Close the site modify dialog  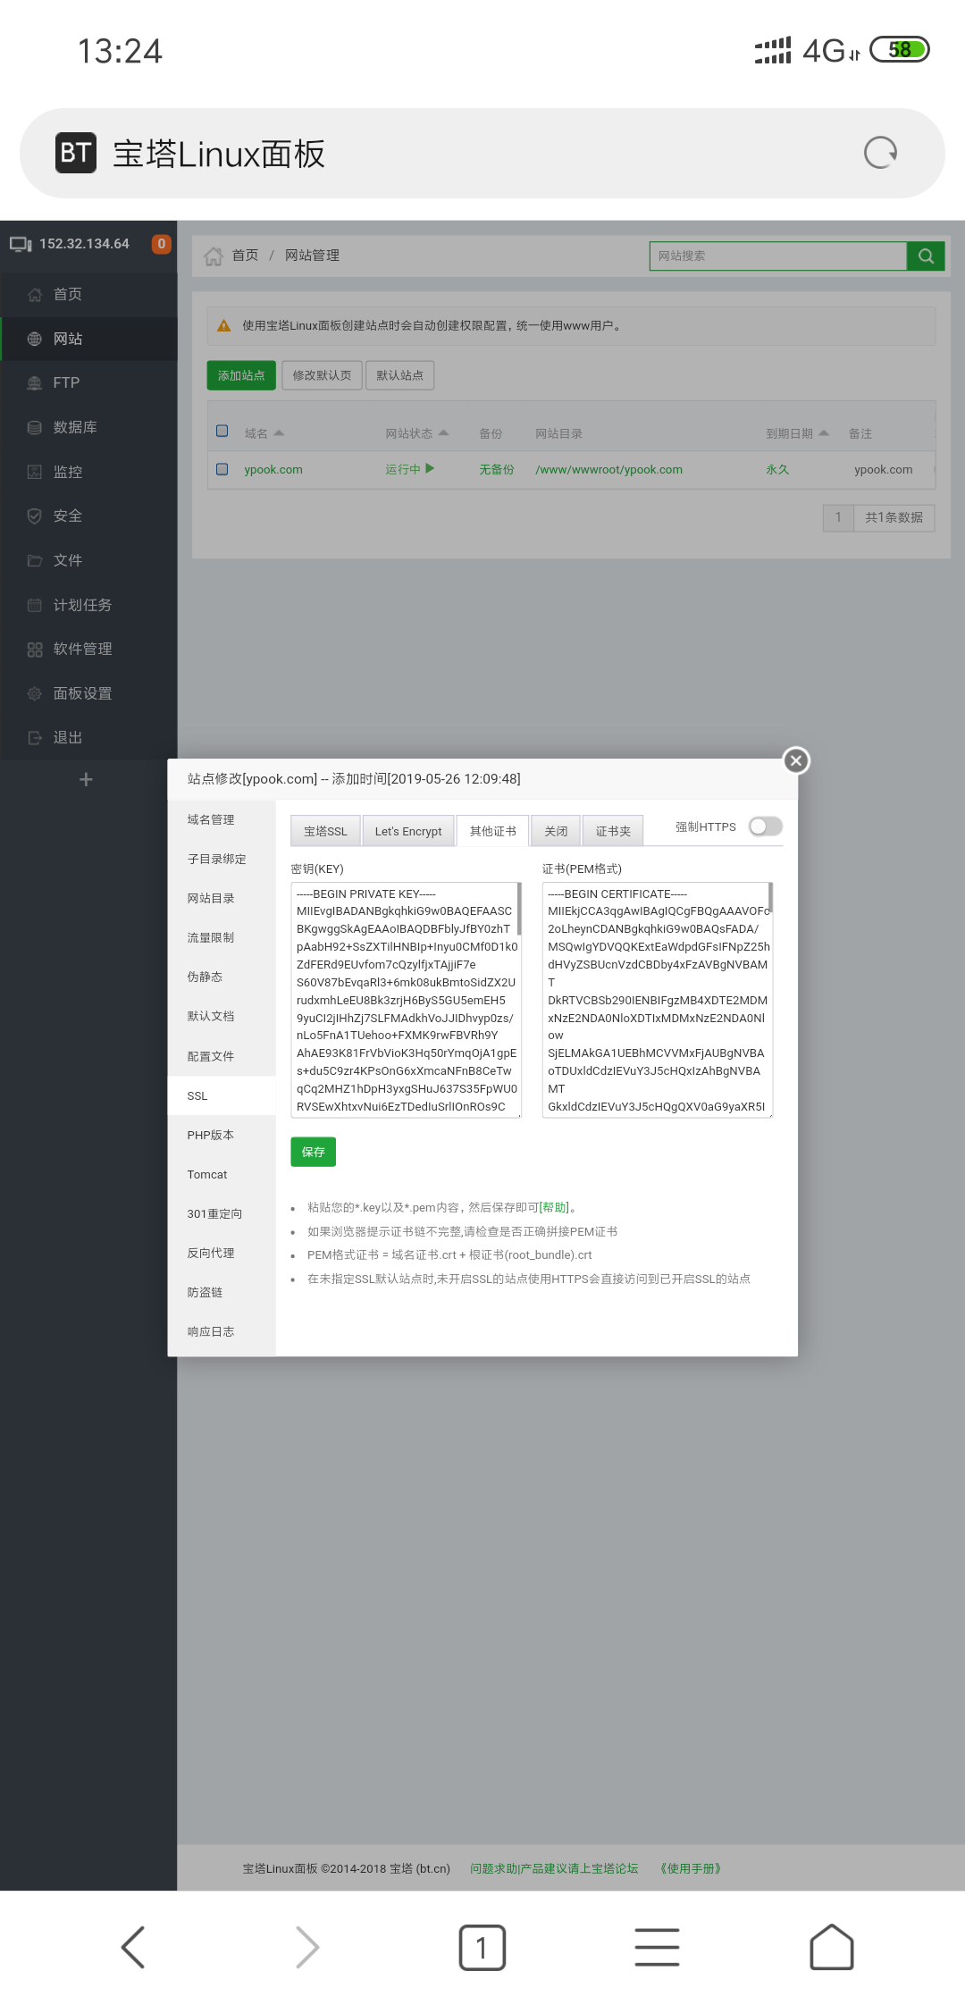tap(796, 760)
